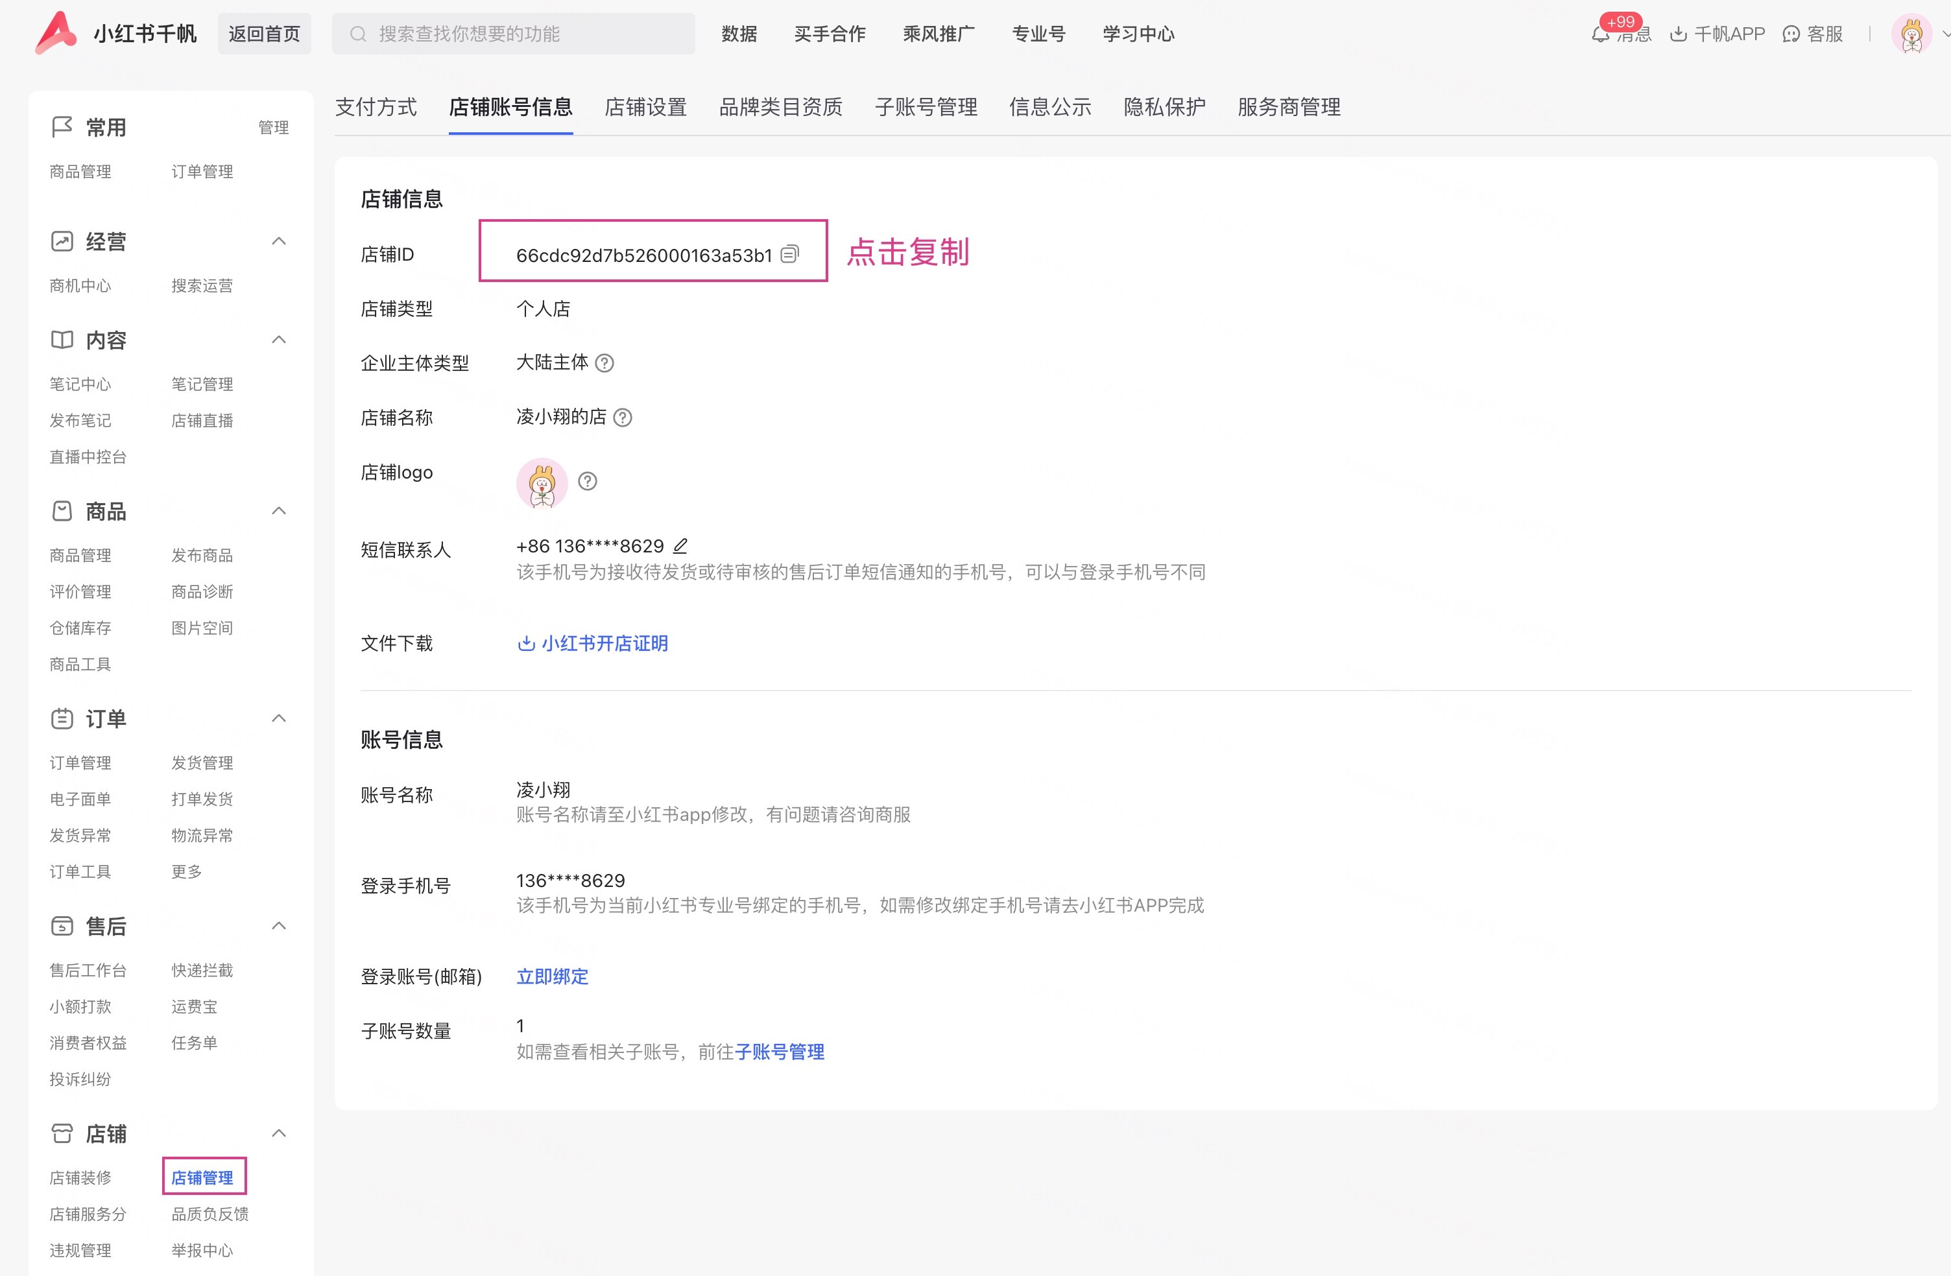Click 更多 under 订单 section

(x=187, y=871)
